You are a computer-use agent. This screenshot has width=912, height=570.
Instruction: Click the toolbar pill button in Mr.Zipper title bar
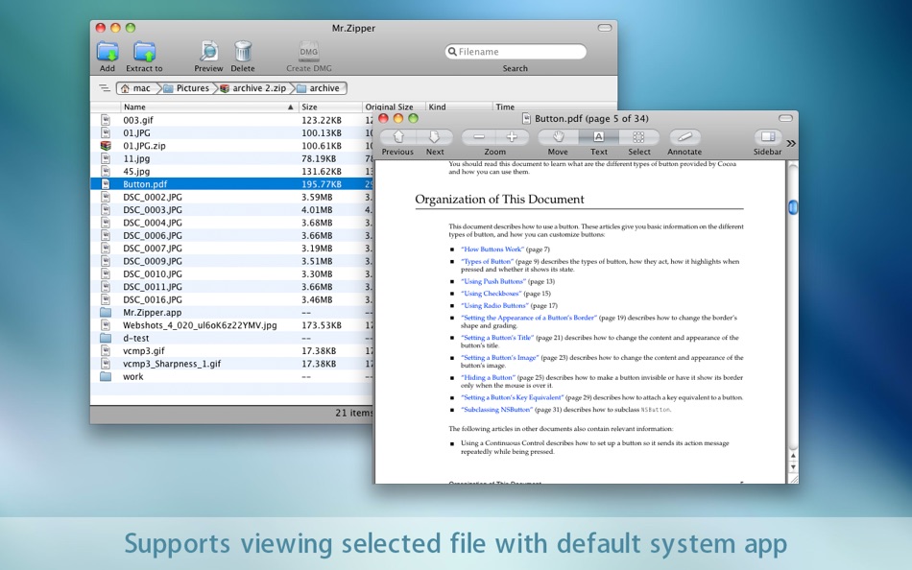tap(605, 28)
